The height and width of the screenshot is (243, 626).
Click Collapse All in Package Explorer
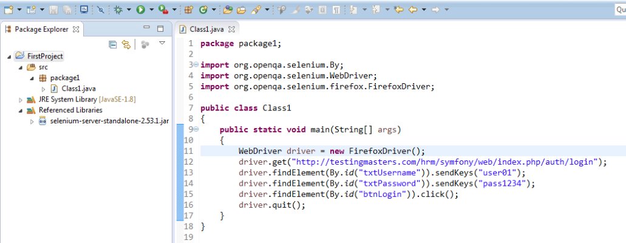112,44
